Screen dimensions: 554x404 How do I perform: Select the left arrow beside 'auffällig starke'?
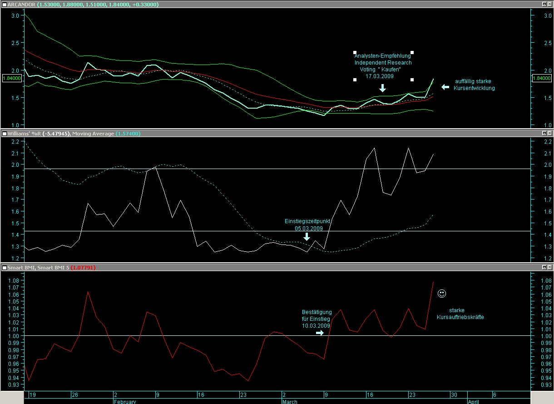coord(445,86)
